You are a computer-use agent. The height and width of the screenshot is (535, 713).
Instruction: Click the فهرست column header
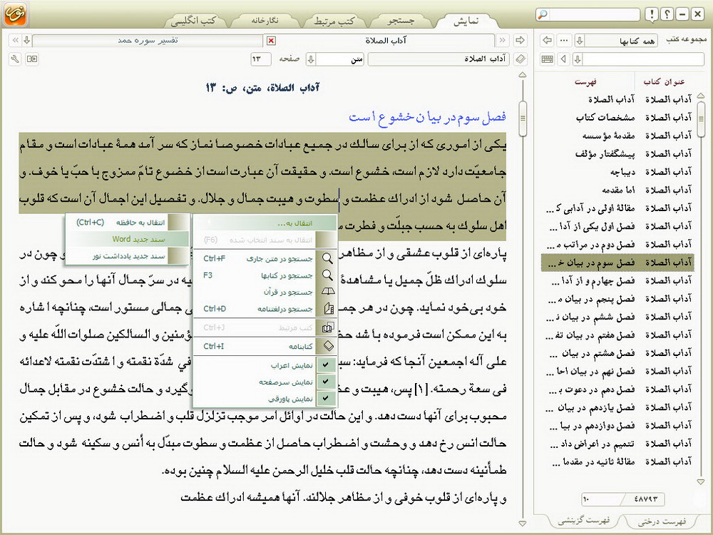pyautogui.click(x=585, y=82)
